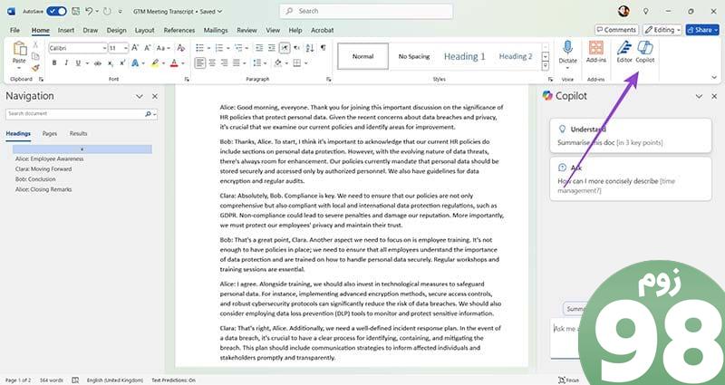Click the Increase Font Size icon
725x385 pixels.
[x=135, y=48]
